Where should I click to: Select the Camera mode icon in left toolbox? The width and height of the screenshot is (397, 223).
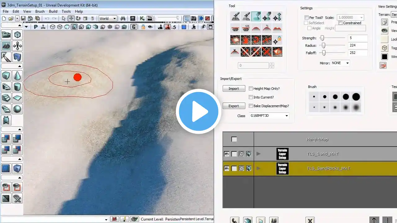coord(6,35)
